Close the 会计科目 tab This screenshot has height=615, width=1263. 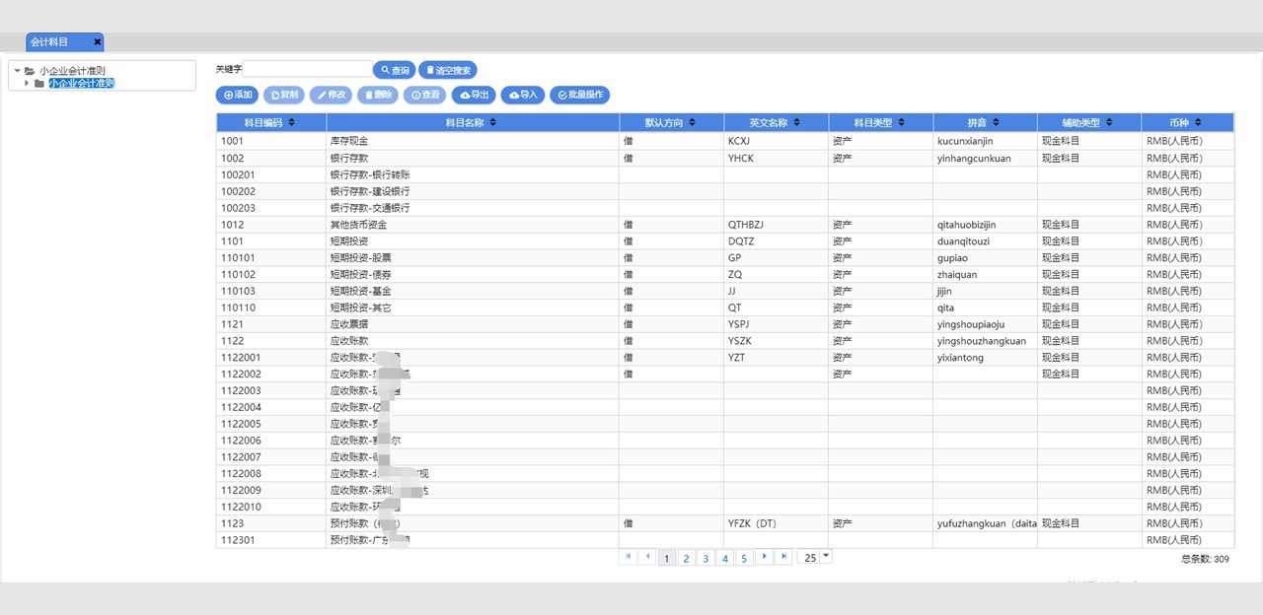coord(97,42)
